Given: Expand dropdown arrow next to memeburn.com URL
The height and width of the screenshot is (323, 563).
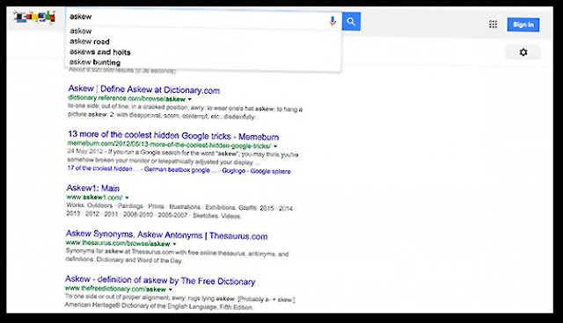Looking at the screenshot, I should pyautogui.click(x=275, y=146).
